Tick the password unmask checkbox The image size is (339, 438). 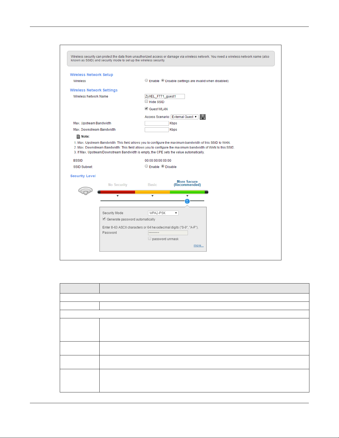click(x=150, y=238)
